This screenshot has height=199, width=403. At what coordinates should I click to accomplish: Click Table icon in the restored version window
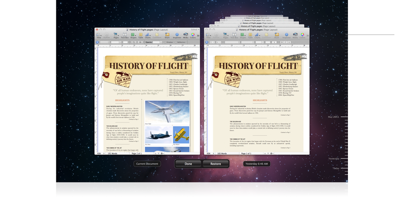pos(250,35)
